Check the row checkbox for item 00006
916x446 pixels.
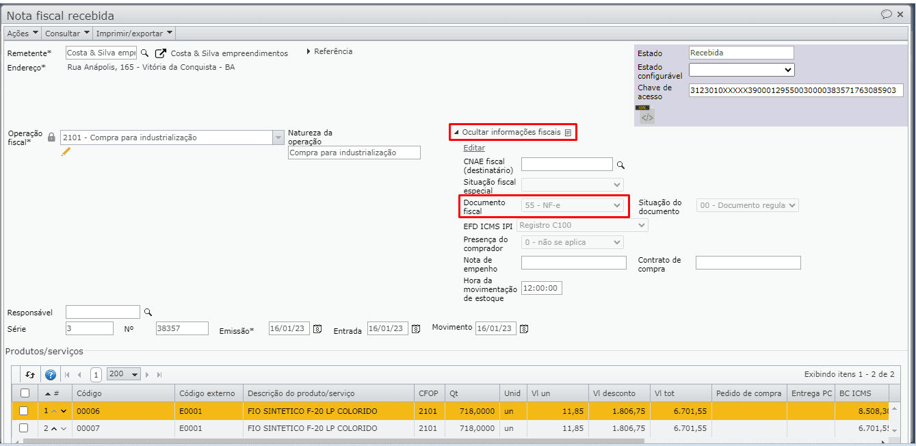coord(24,411)
